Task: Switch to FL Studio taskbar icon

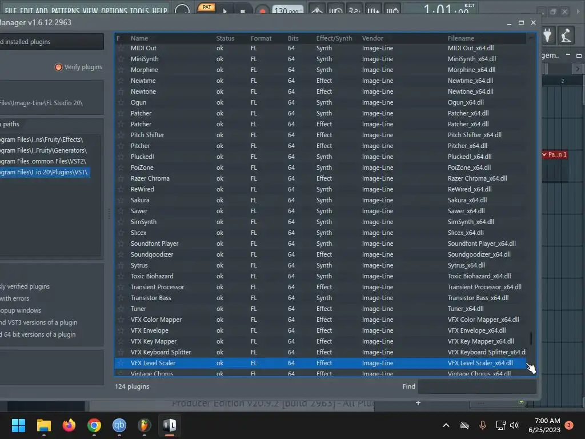Action: coord(145,425)
